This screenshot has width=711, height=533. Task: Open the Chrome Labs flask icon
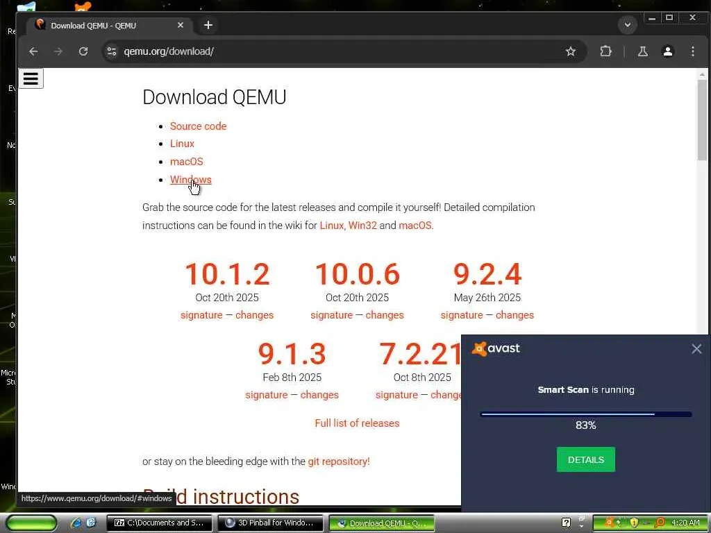tap(642, 51)
